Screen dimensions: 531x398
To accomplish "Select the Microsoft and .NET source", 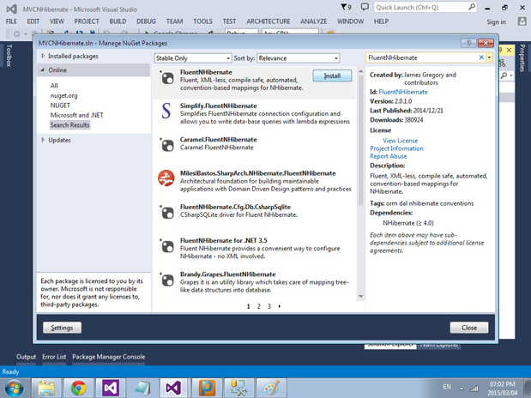I will pyautogui.click(x=76, y=115).
